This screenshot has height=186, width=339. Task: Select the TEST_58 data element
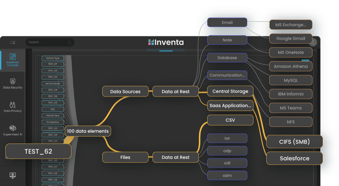pos(53,103)
